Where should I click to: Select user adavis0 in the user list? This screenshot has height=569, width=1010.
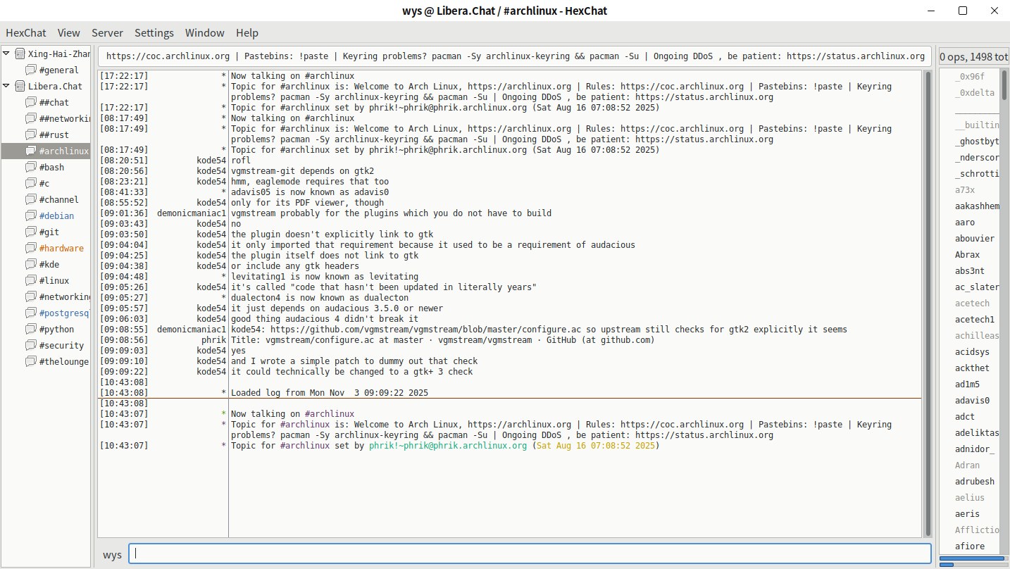972,400
